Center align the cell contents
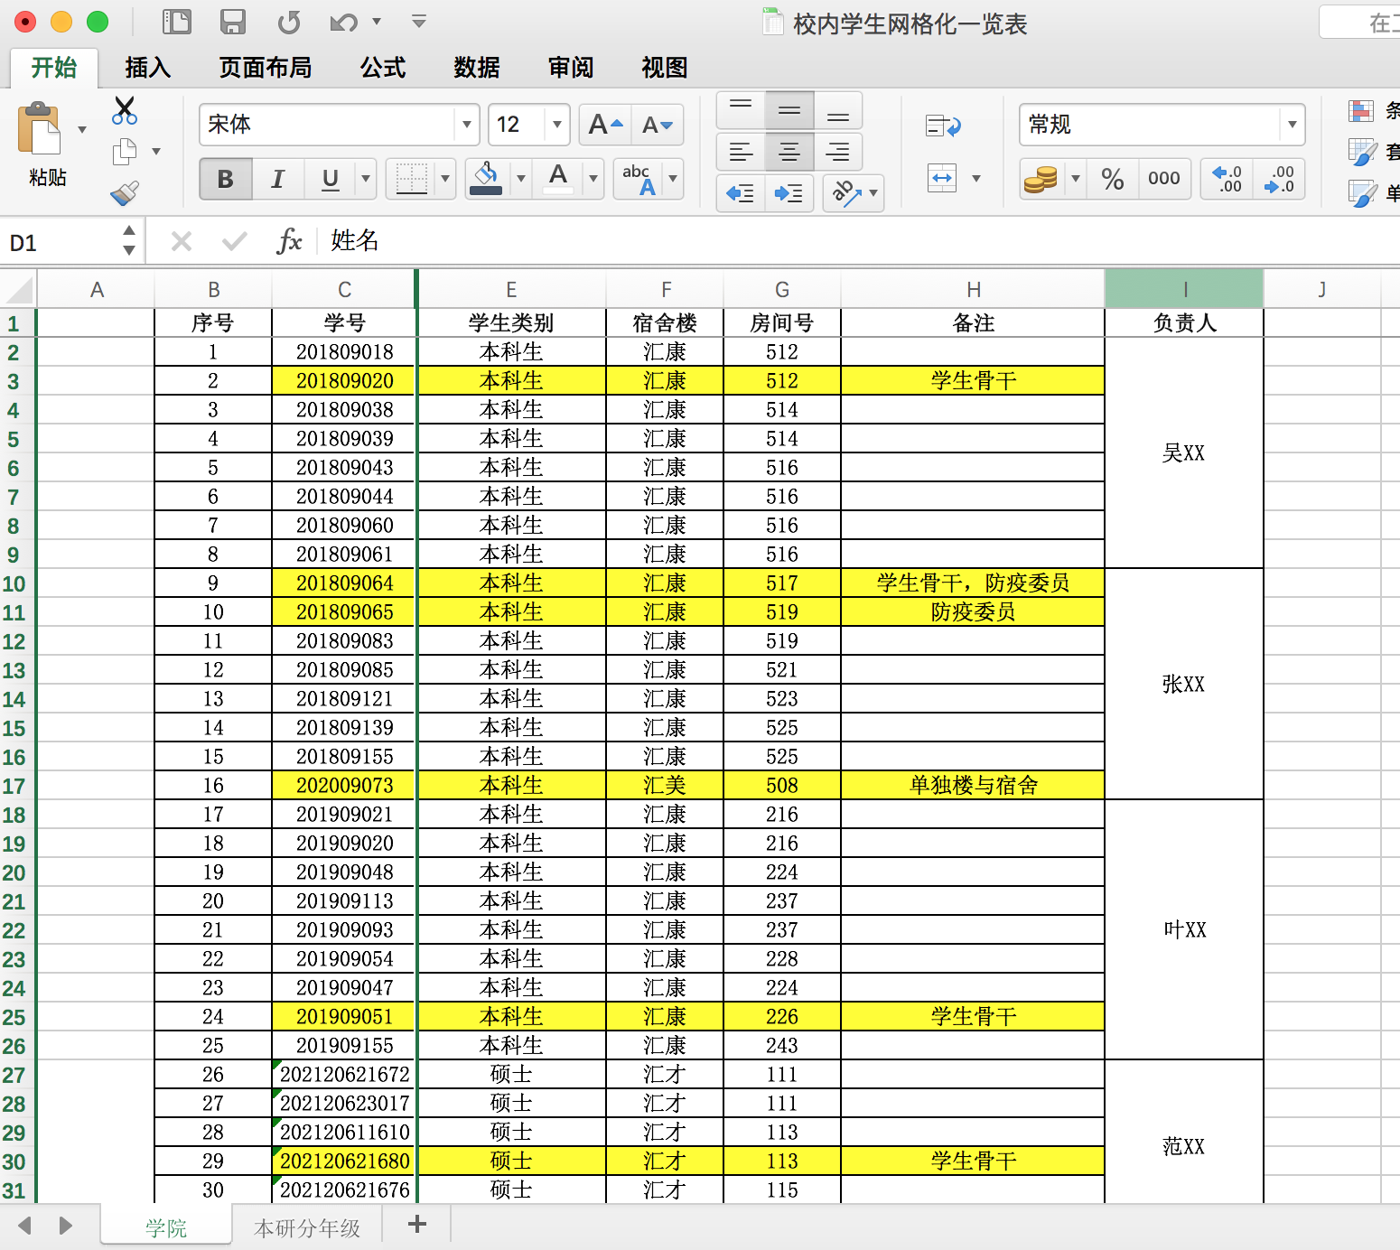Screen dimensions: 1400x1250 coord(789,152)
